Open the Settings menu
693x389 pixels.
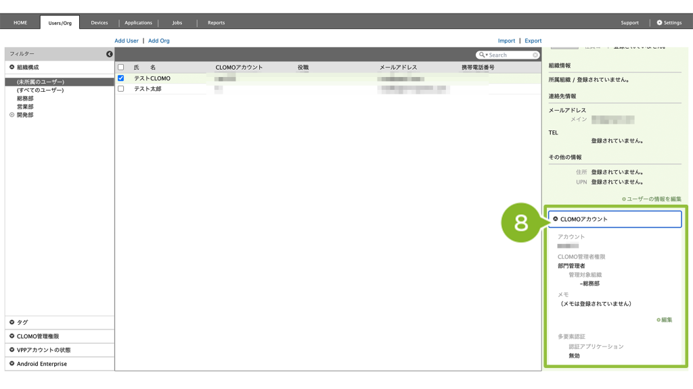pos(669,22)
